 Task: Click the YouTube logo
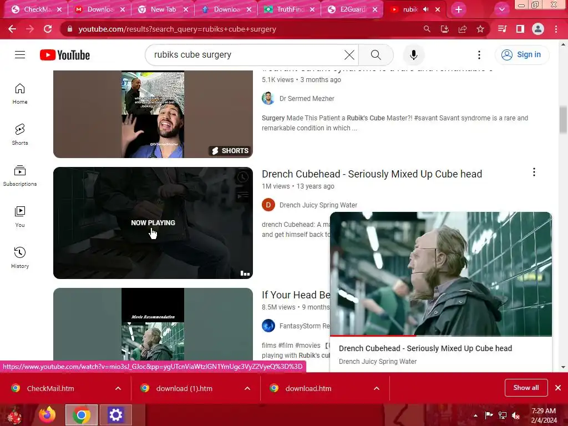pyautogui.click(x=65, y=55)
